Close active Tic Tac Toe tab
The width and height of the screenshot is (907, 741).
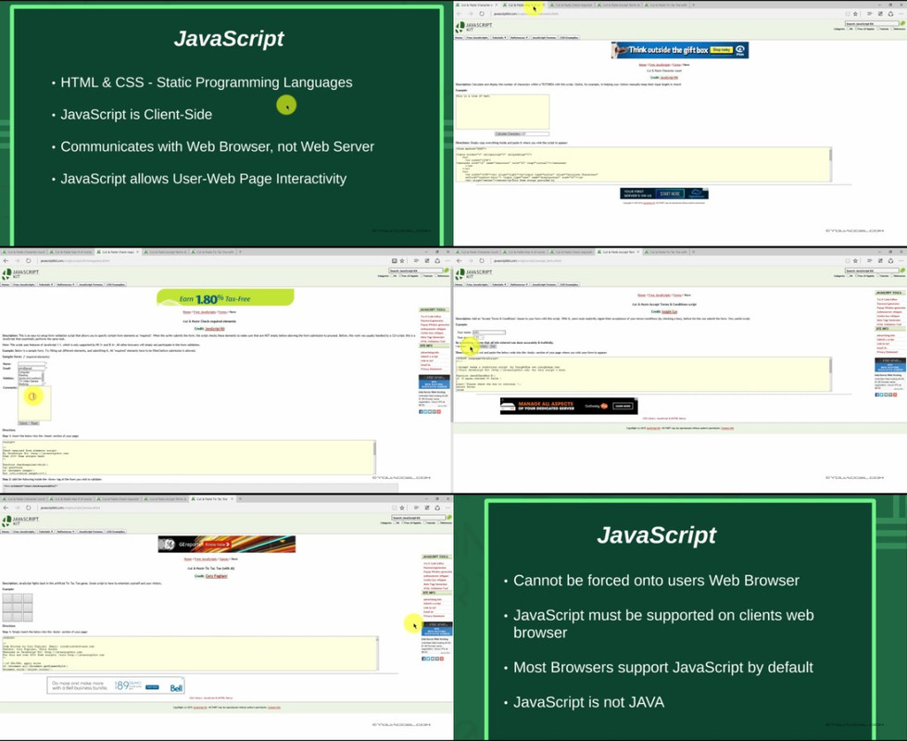point(232,498)
